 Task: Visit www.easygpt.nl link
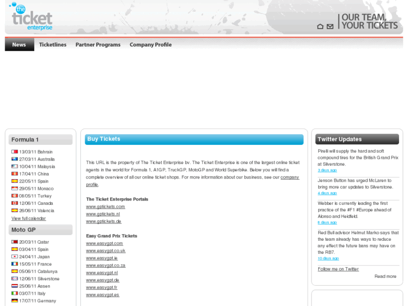coord(102,273)
